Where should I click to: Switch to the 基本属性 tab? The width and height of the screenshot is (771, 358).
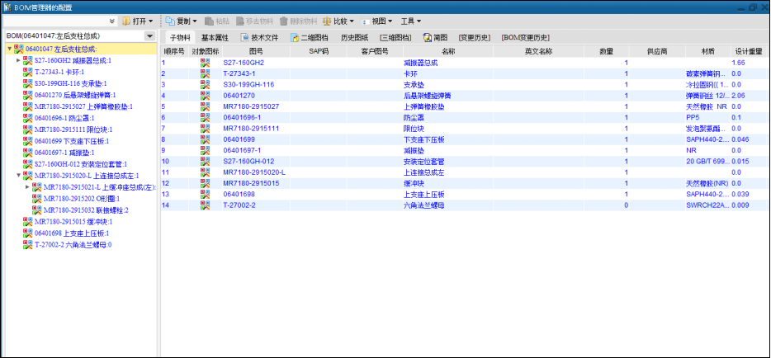tap(215, 38)
